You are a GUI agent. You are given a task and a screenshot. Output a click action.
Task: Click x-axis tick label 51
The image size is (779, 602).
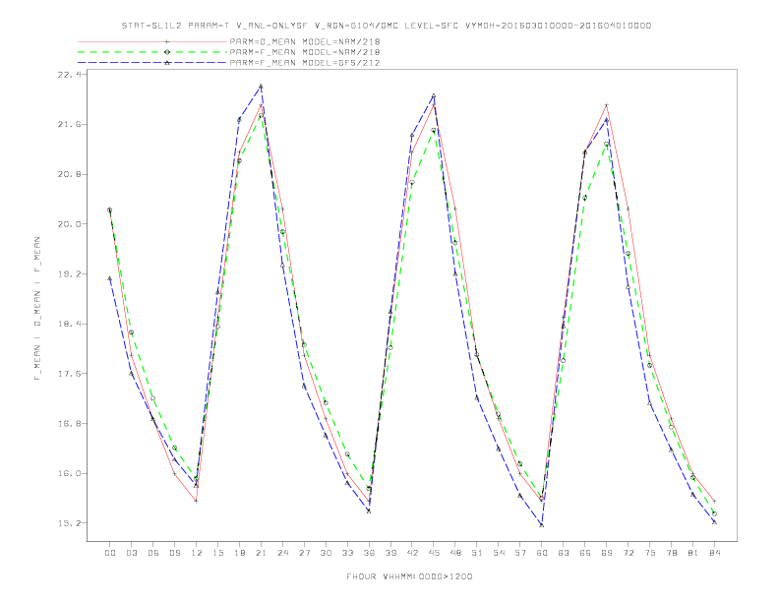(x=477, y=553)
